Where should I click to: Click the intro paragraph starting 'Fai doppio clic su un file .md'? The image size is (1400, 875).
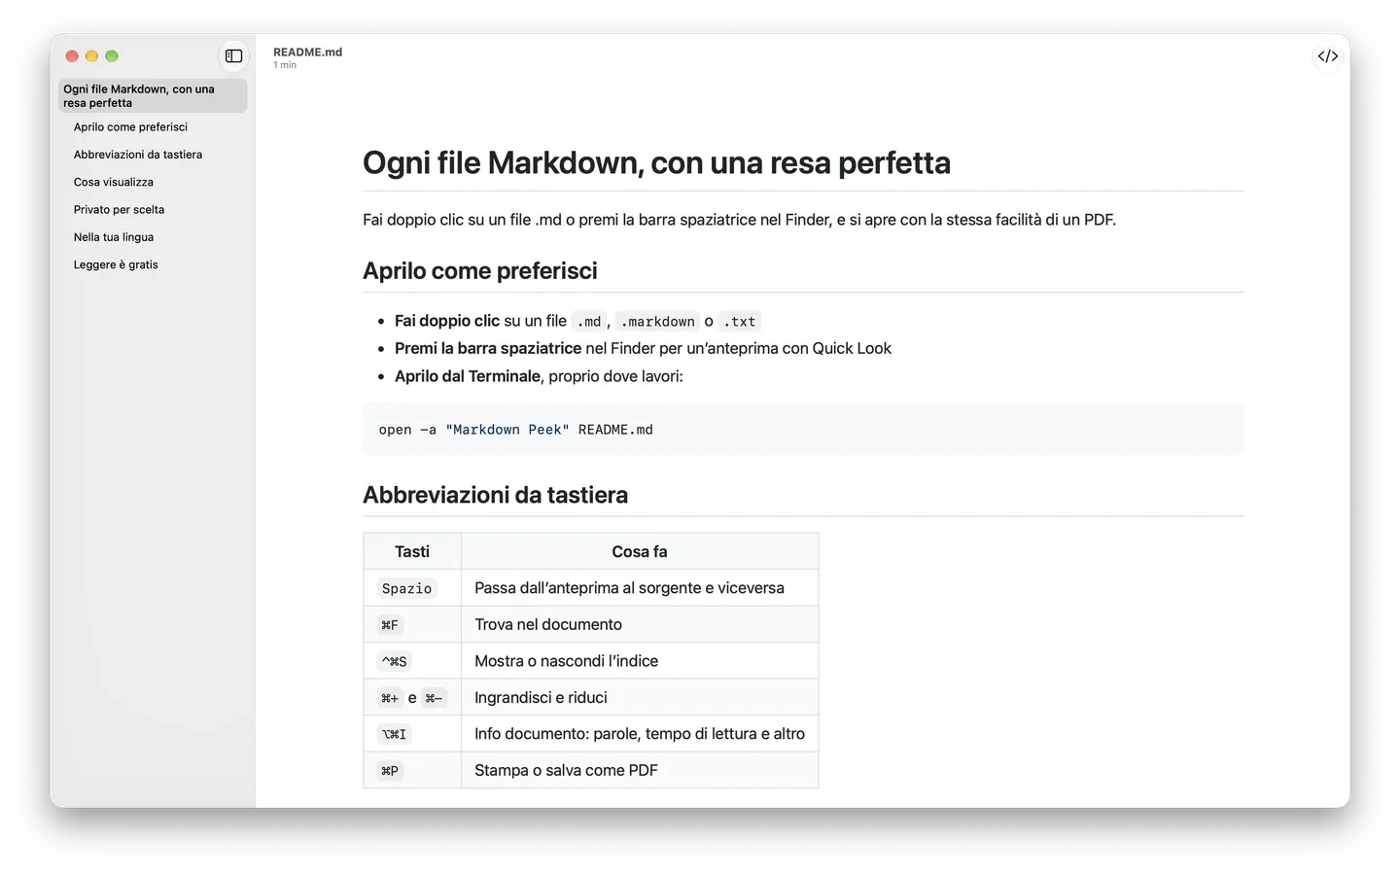739,220
